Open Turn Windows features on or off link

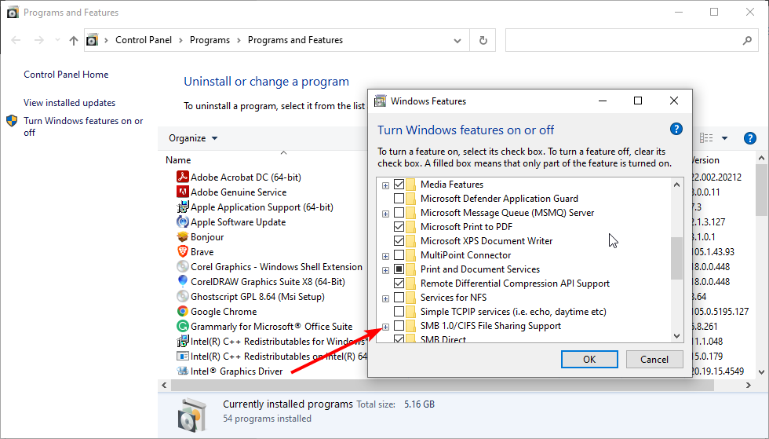[x=83, y=126]
